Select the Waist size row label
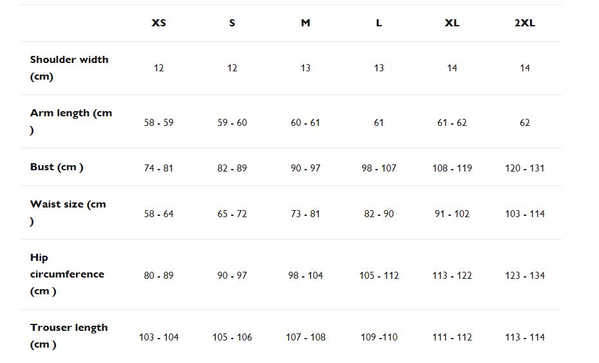599x363 pixels. 68,213
